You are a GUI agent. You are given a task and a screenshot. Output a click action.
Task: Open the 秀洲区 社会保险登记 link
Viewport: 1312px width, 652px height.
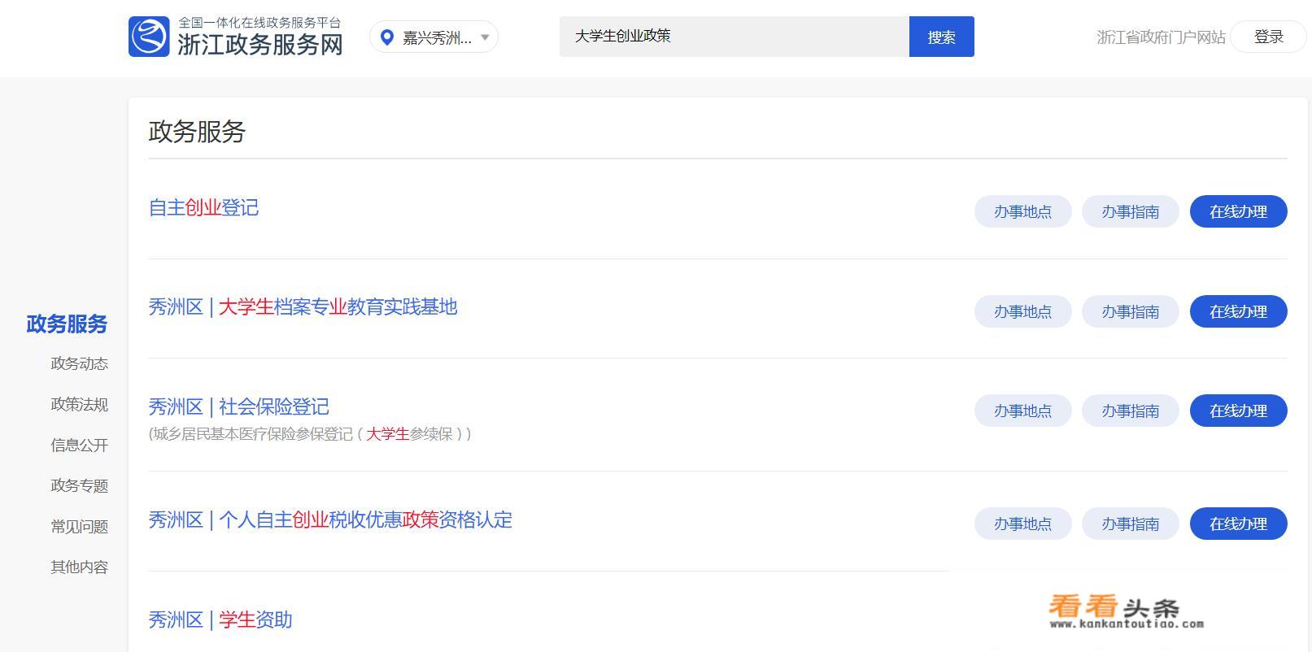click(x=238, y=407)
